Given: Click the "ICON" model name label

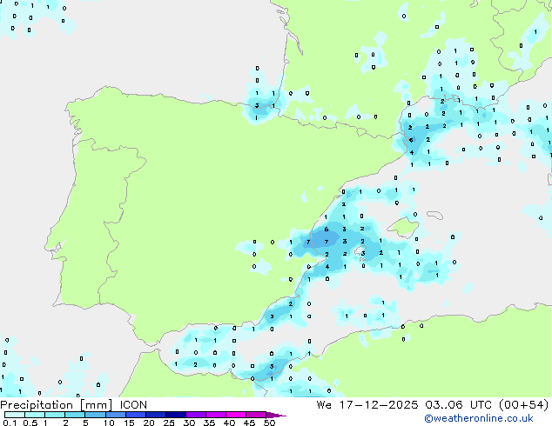Looking at the screenshot, I should [133, 405].
